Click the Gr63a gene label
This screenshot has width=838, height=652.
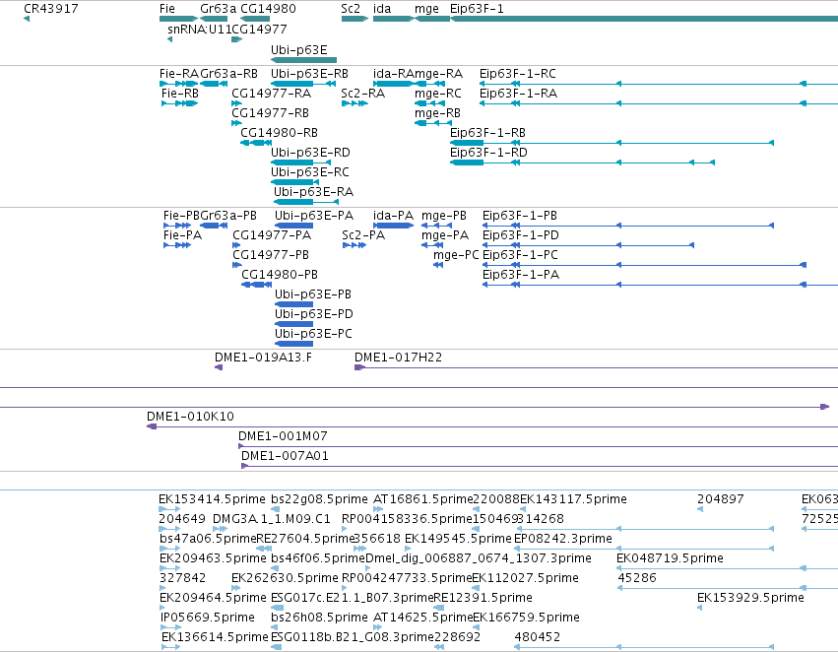coord(218,9)
